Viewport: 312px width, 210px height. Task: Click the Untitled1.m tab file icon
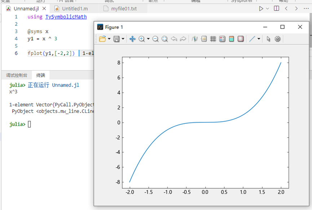[57, 9]
